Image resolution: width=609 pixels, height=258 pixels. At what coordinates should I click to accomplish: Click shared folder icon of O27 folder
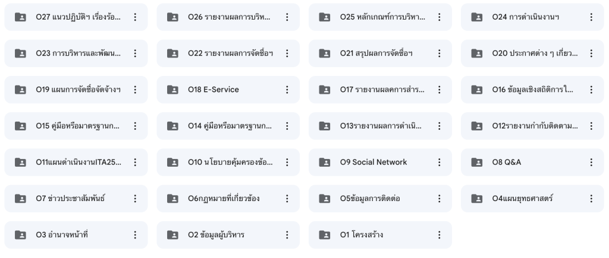click(x=20, y=17)
